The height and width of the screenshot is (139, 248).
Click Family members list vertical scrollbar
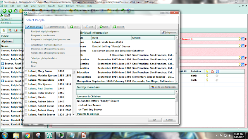[176, 103]
